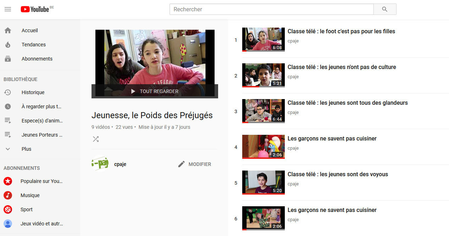Image resolution: width=449 pixels, height=236 pixels.
Task: Click the playlist icon beside Espece(s) d'anim…
Action: pos(8,121)
